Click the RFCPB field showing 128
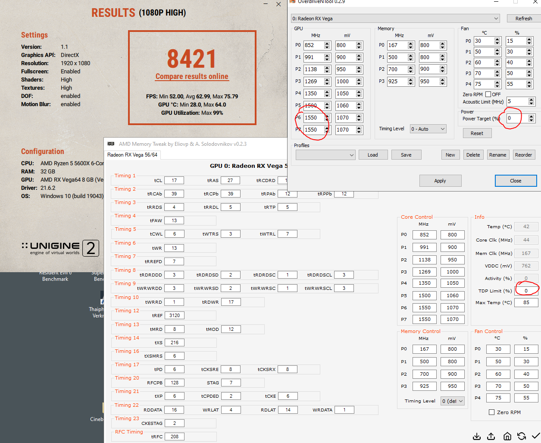 point(174,383)
